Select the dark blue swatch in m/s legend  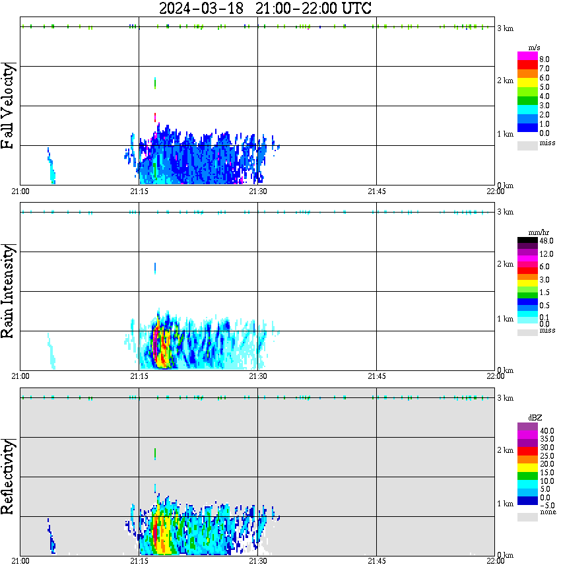click(x=527, y=128)
